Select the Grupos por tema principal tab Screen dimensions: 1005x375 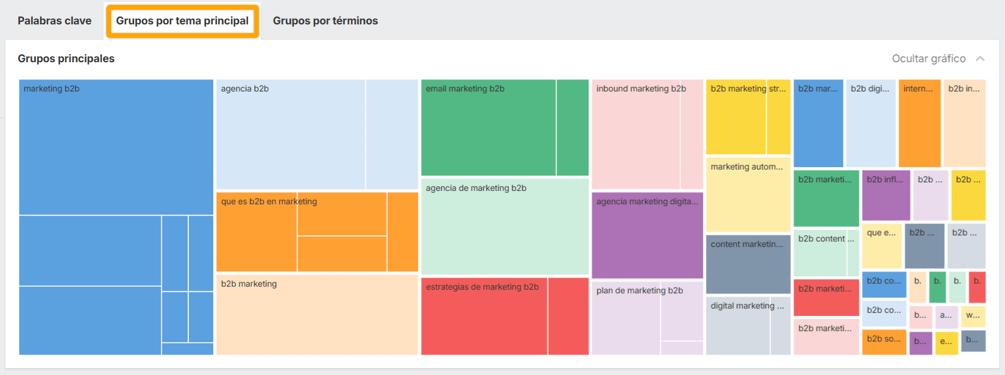pyautogui.click(x=182, y=21)
